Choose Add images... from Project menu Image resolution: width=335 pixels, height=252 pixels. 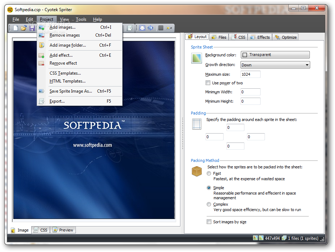[80, 27]
